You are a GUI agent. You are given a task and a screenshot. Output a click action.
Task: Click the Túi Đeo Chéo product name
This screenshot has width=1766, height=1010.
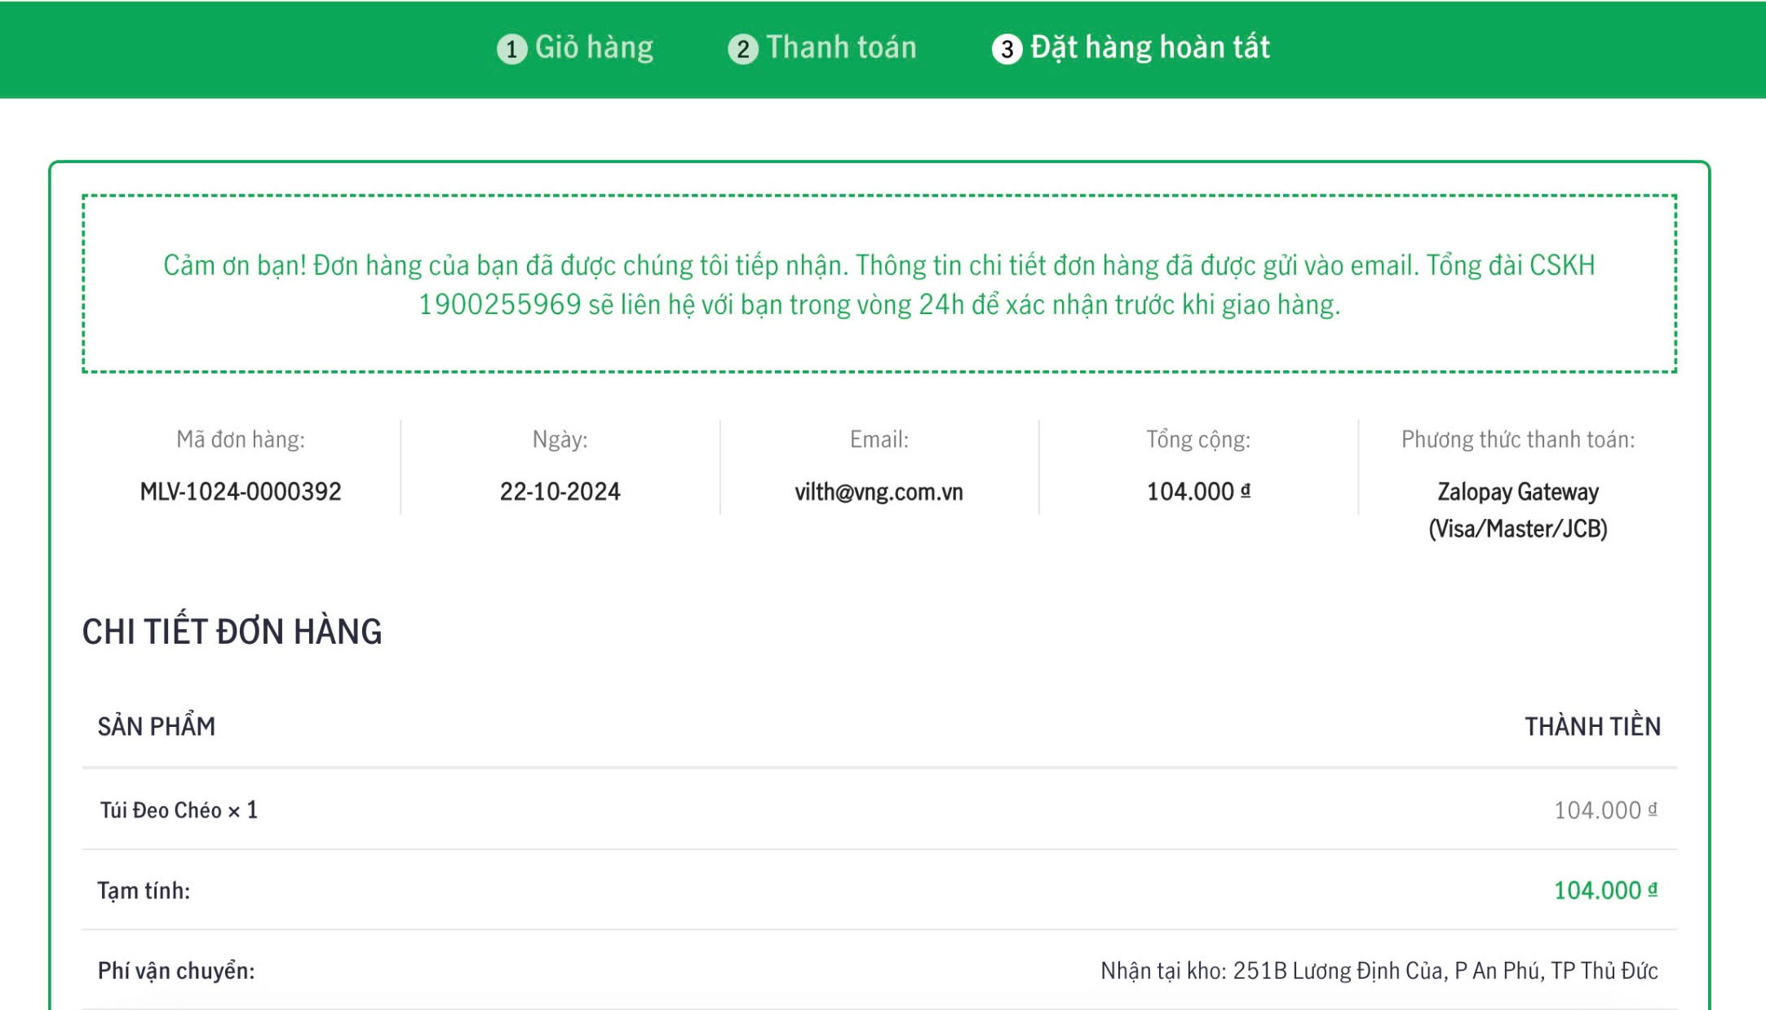click(161, 810)
